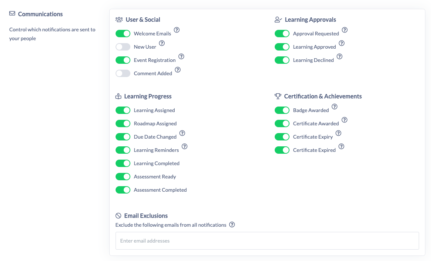
Task: Turn on Comment Added notifications
Action: tap(123, 73)
